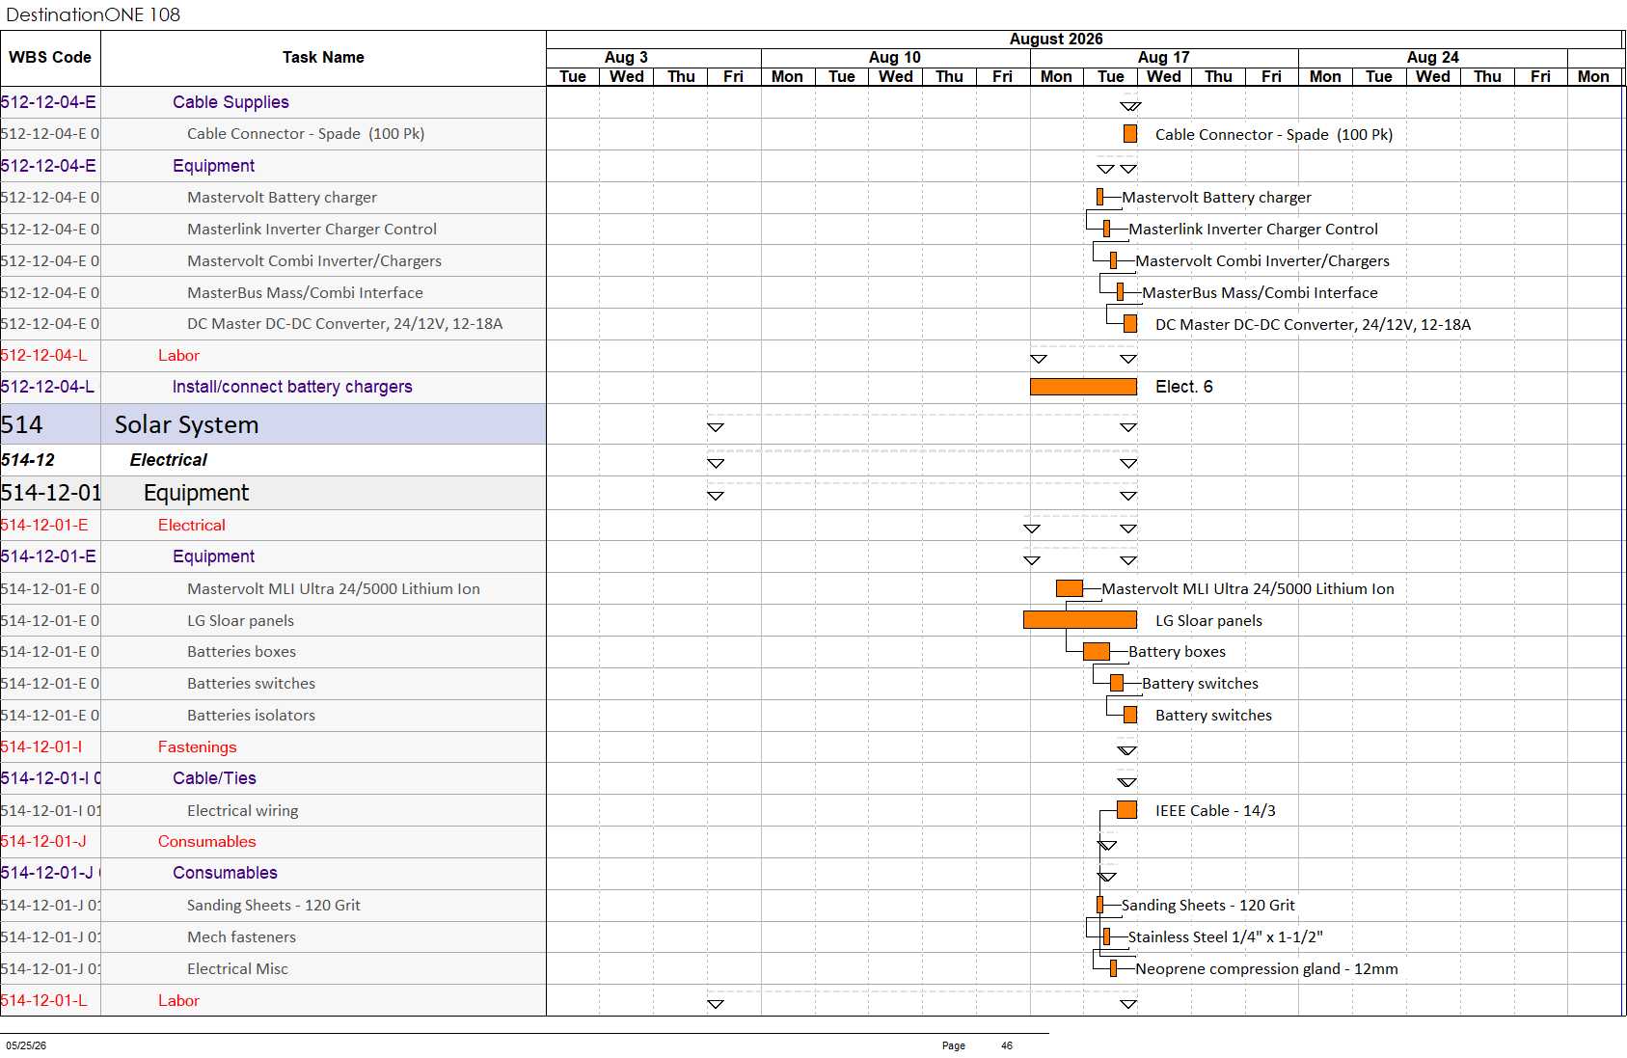Select the August 2026 month header

pos(1056,40)
